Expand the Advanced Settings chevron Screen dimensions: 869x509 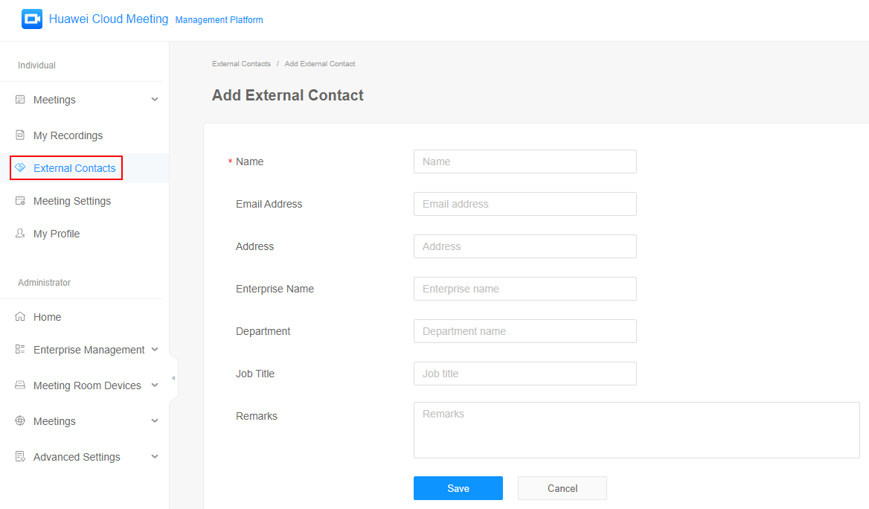click(155, 457)
